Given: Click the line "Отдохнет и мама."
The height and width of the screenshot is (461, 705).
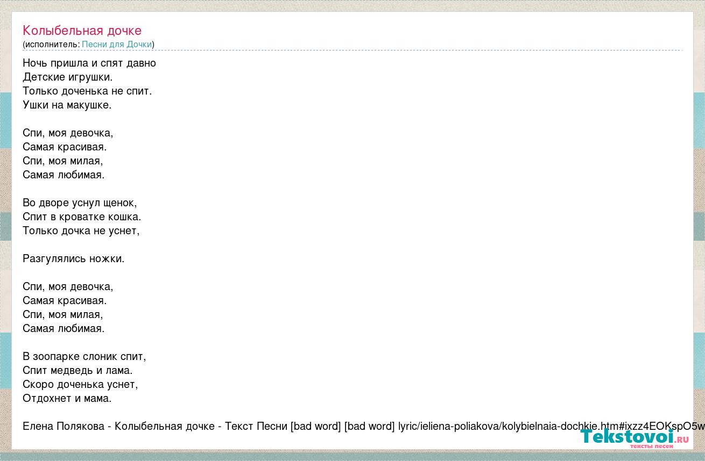Looking at the screenshot, I should [67, 398].
